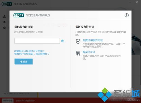Click '我还没有许可证' heading text
Screen dimensions: 141x103
85,27
